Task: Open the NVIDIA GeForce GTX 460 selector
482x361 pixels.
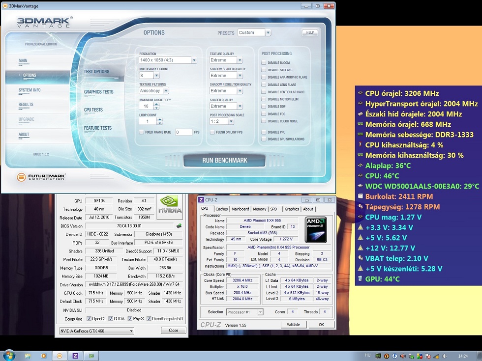Action: tap(96, 331)
